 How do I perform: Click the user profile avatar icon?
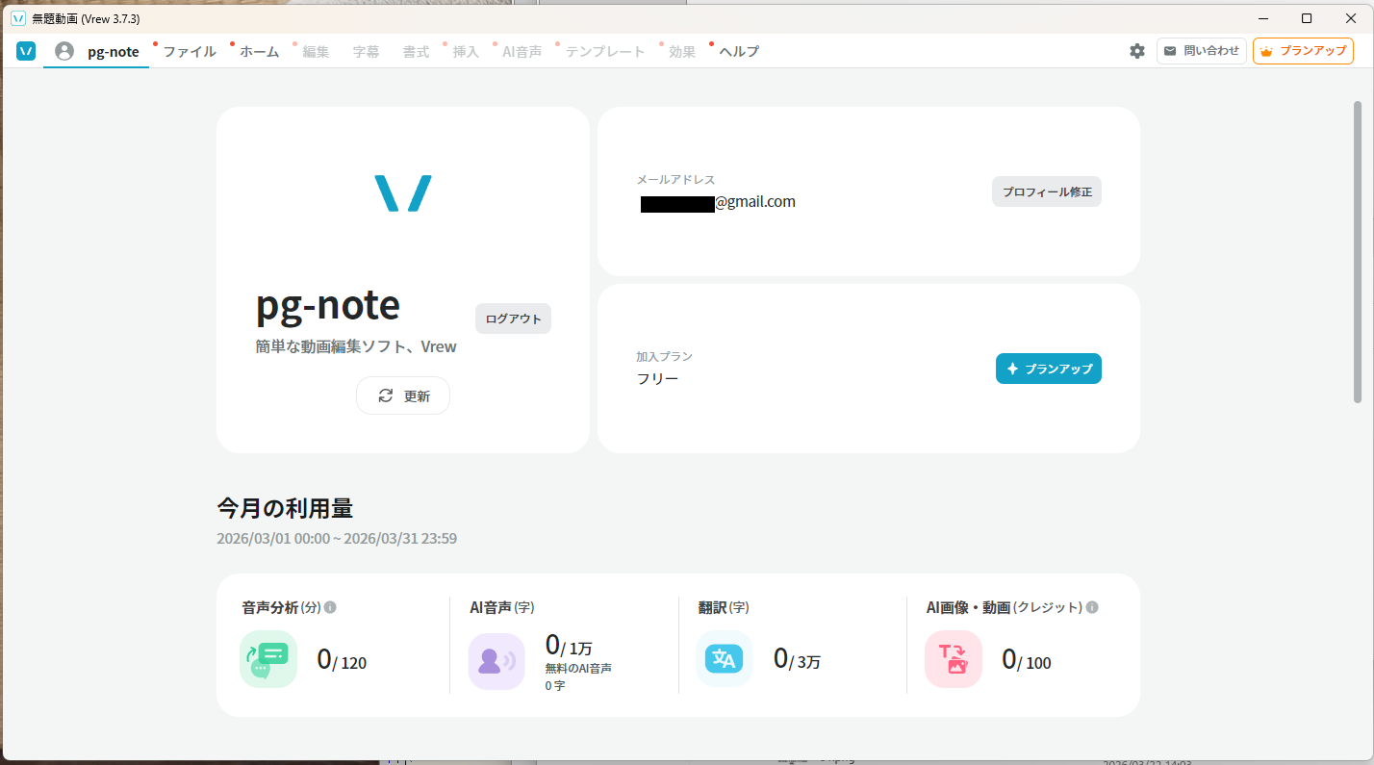point(64,51)
